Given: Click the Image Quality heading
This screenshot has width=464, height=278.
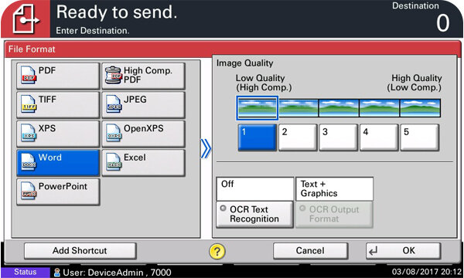Looking at the screenshot, I should click(x=244, y=63).
